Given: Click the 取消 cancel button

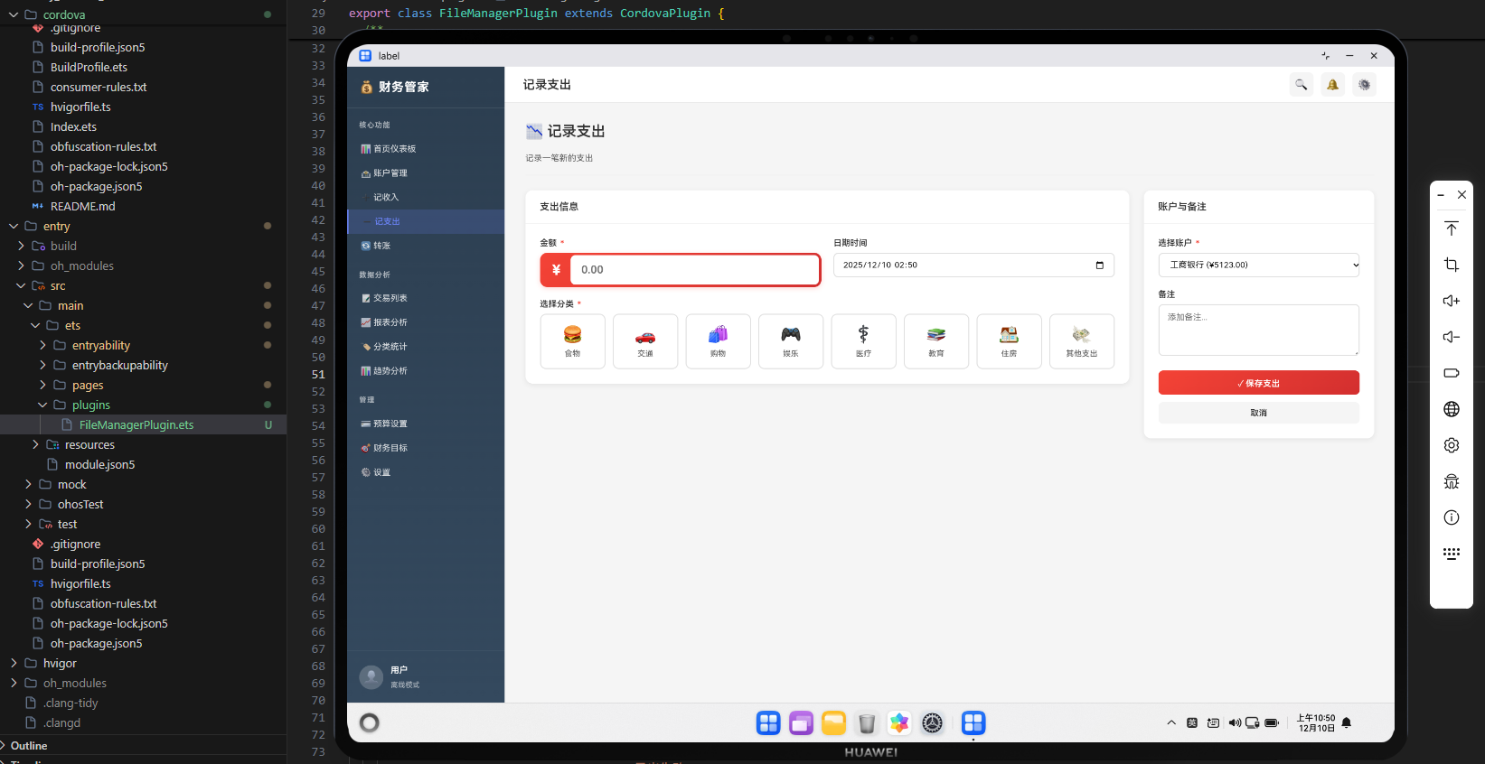Looking at the screenshot, I should (1259, 413).
